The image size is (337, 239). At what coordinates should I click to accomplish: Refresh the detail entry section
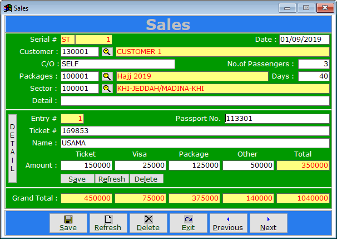[x=112, y=179]
